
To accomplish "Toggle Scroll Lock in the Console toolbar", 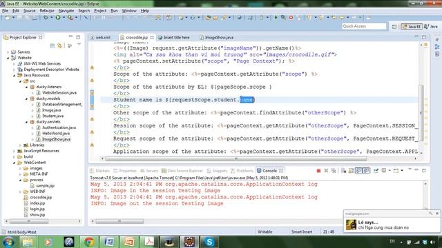I will point(351,171).
